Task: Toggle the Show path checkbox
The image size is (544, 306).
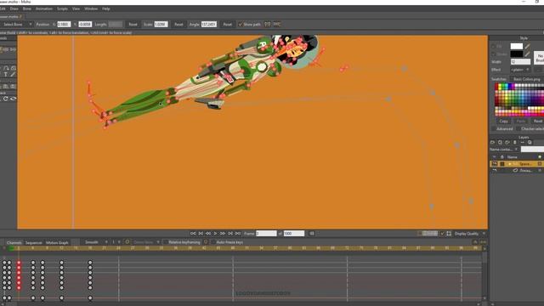Action: [x=240, y=25]
